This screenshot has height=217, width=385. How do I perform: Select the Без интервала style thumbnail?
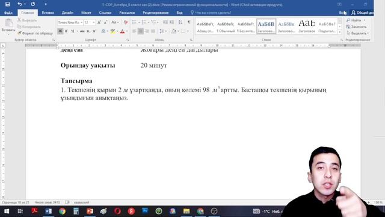(246, 27)
